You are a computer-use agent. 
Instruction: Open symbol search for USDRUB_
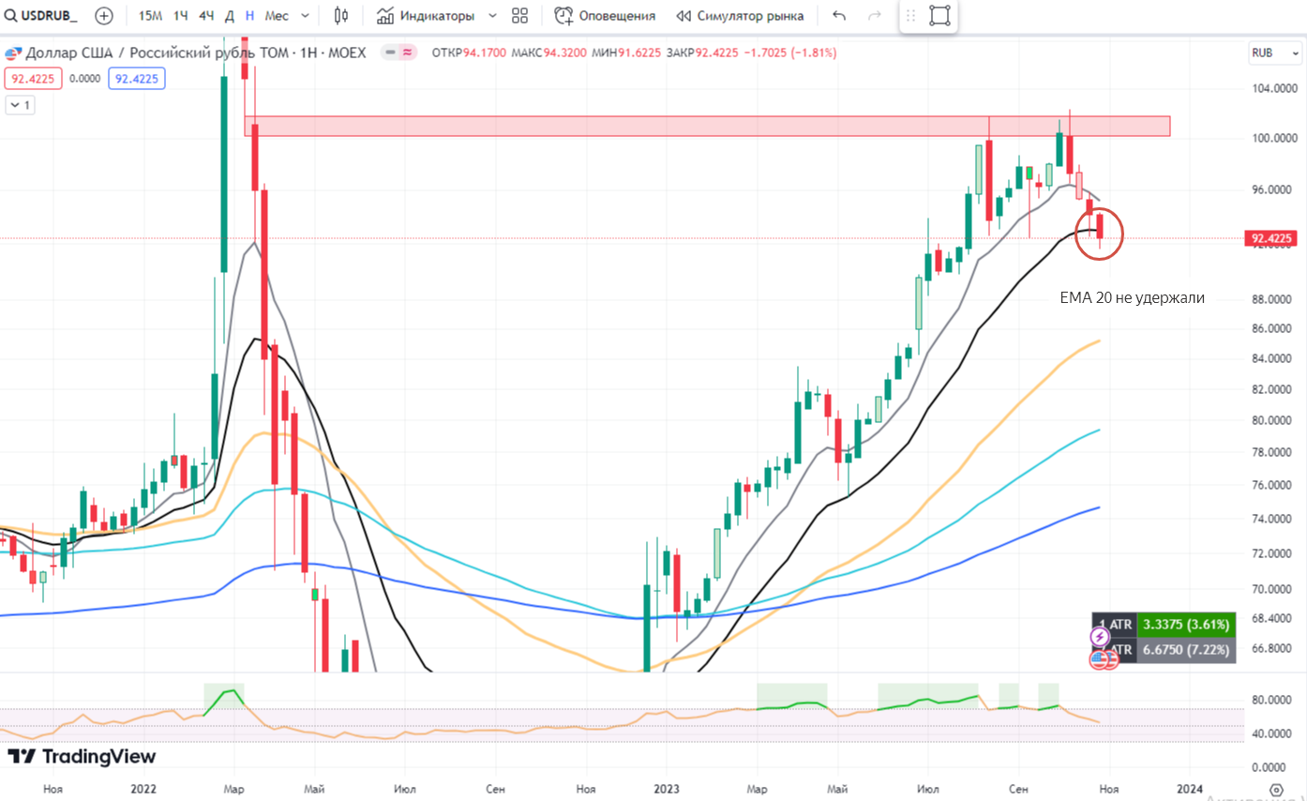pyautogui.click(x=41, y=16)
